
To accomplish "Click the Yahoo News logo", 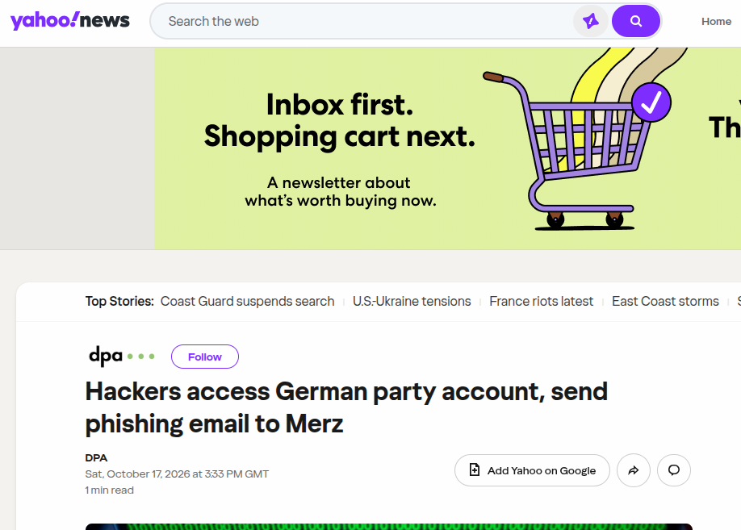I will point(70,21).
